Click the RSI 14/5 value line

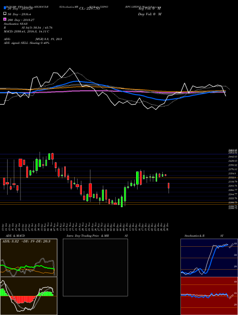(x=28, y=28)
